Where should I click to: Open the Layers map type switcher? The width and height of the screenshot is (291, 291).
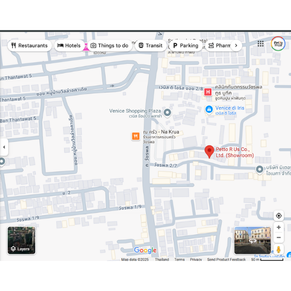pos(21,240)
